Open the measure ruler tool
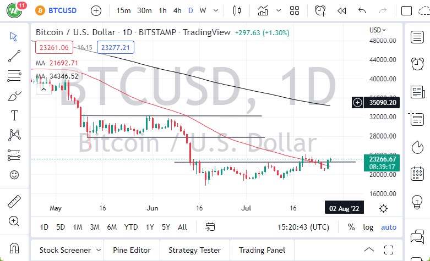The height and width of the screenshot is (261, 430). [14, 201]
